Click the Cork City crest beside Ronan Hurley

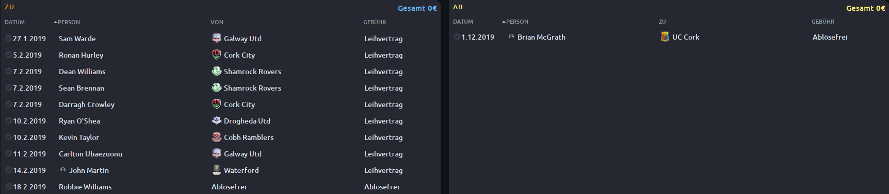click(217, 55)
